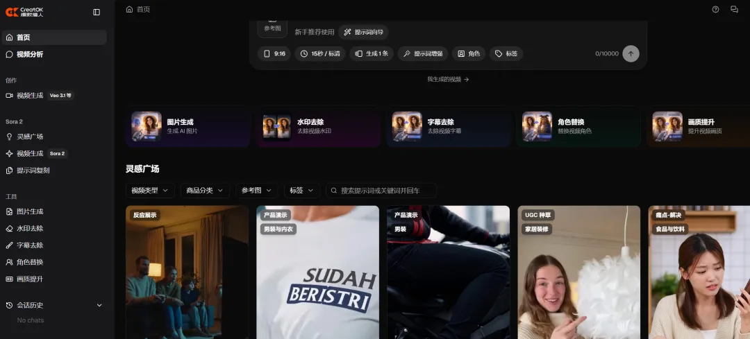The width and height of the screenshot is (750, 339).
Task: Click the 提示词增强 prompt enhance button
Action: 422,53
